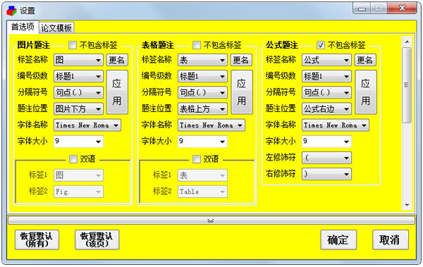
Task: Open 分隔符号 dropdown in 表格题注
Action: pyautogui.click(x=202, y=92)
